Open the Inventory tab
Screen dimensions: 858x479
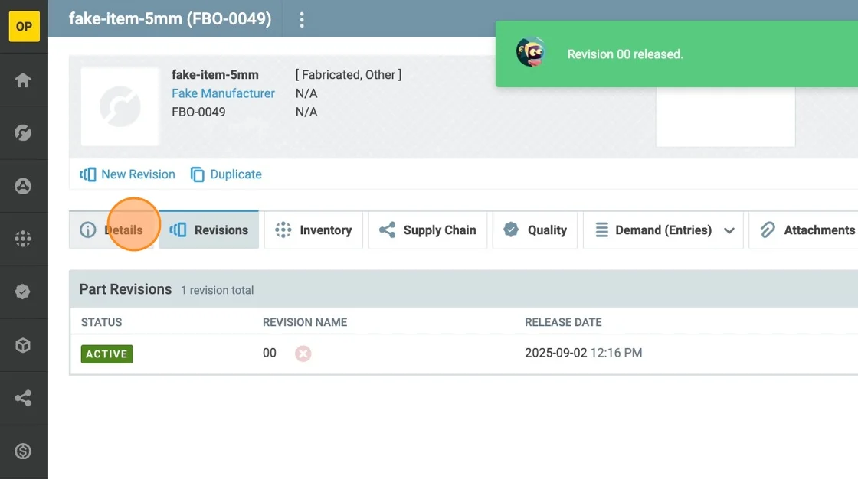(313, 230)
